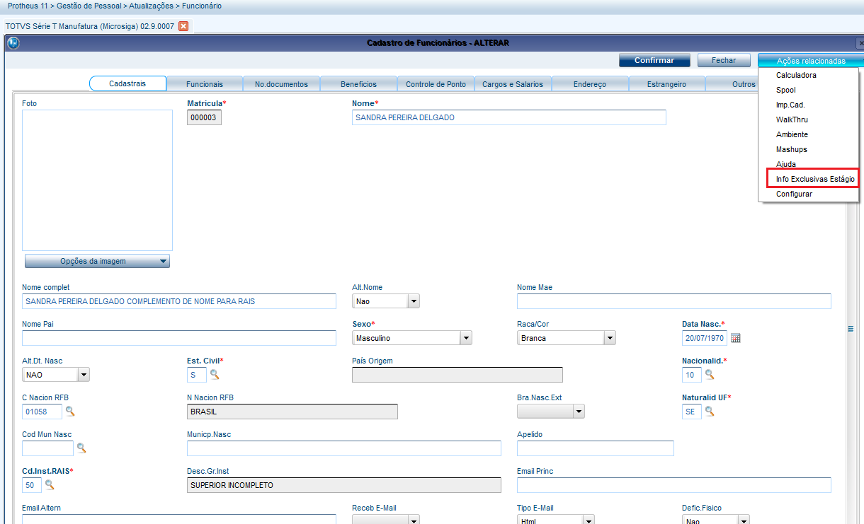Open Est. Civil lookup magnifier

(214, 374)
